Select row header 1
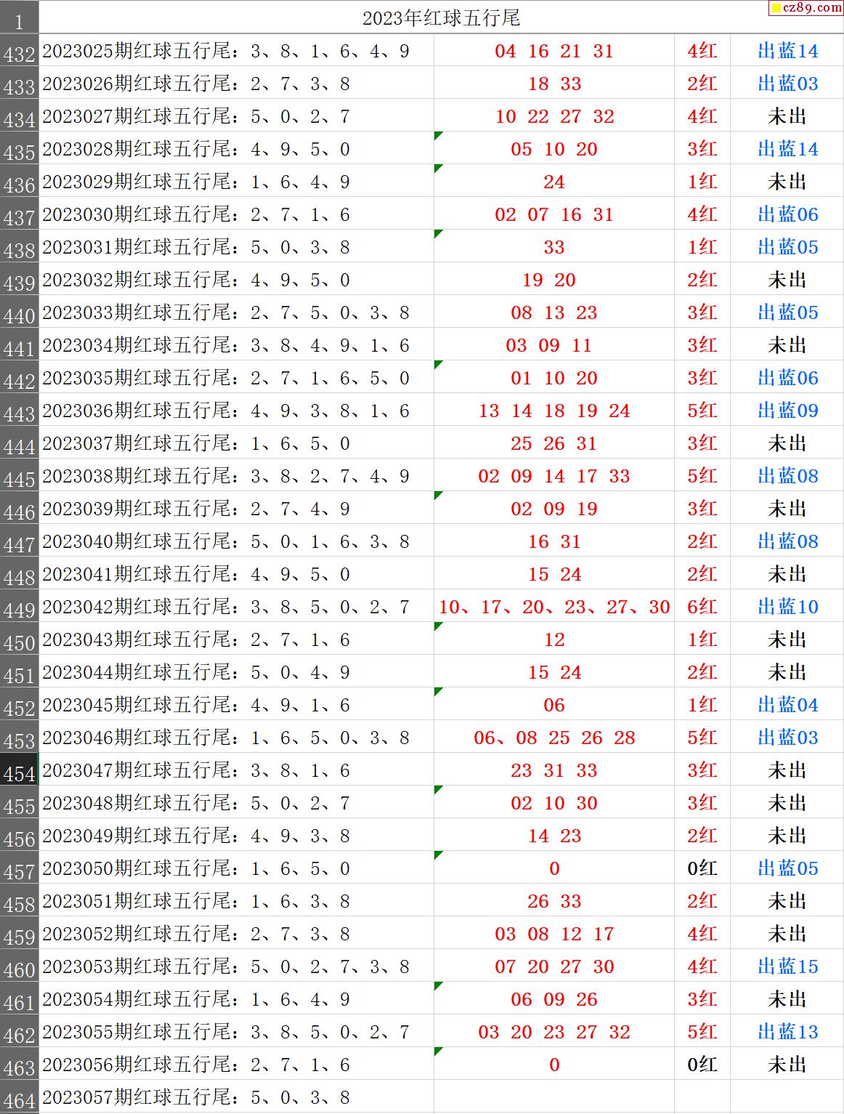Image resolution: width=844 pixels, height=1114 pixels. point(19,17)
